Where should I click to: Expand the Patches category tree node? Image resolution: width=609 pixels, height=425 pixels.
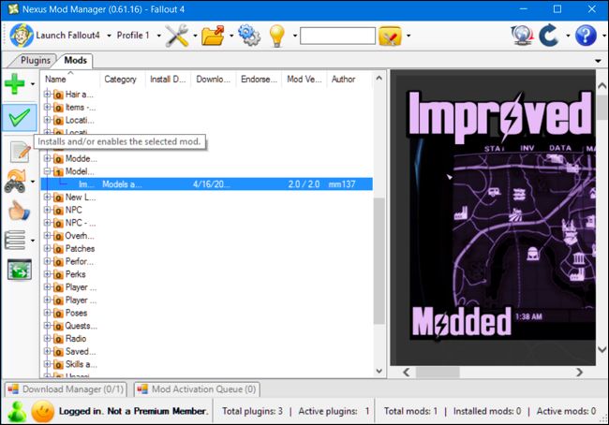(48, 248)
